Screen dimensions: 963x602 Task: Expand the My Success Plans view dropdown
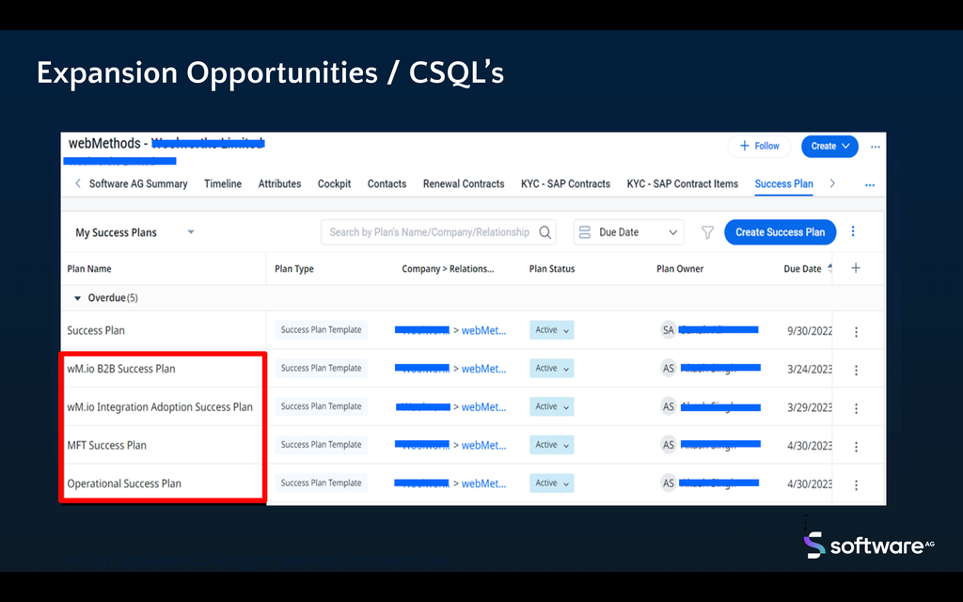[x=135, y=232]
